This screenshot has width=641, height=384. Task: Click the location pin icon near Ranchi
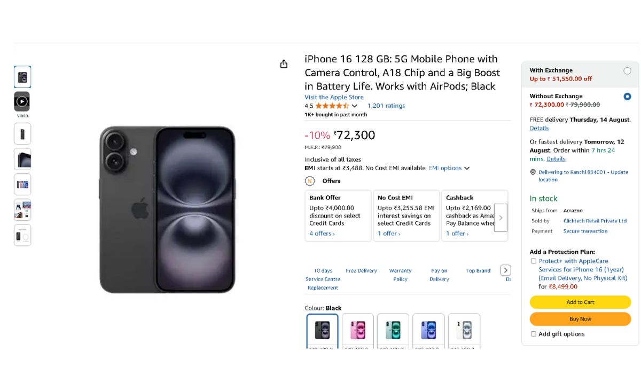point(533,172)
